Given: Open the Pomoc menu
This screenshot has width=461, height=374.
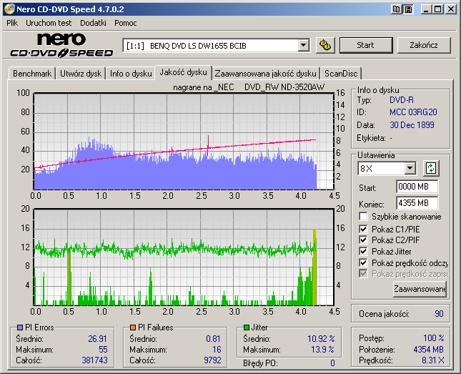Looking at the screenshot, I should point(126,23).
